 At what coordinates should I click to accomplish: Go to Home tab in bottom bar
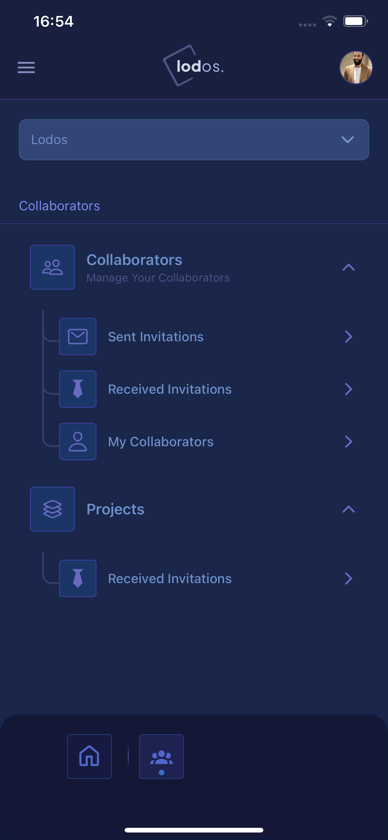[x=89, y=757]
